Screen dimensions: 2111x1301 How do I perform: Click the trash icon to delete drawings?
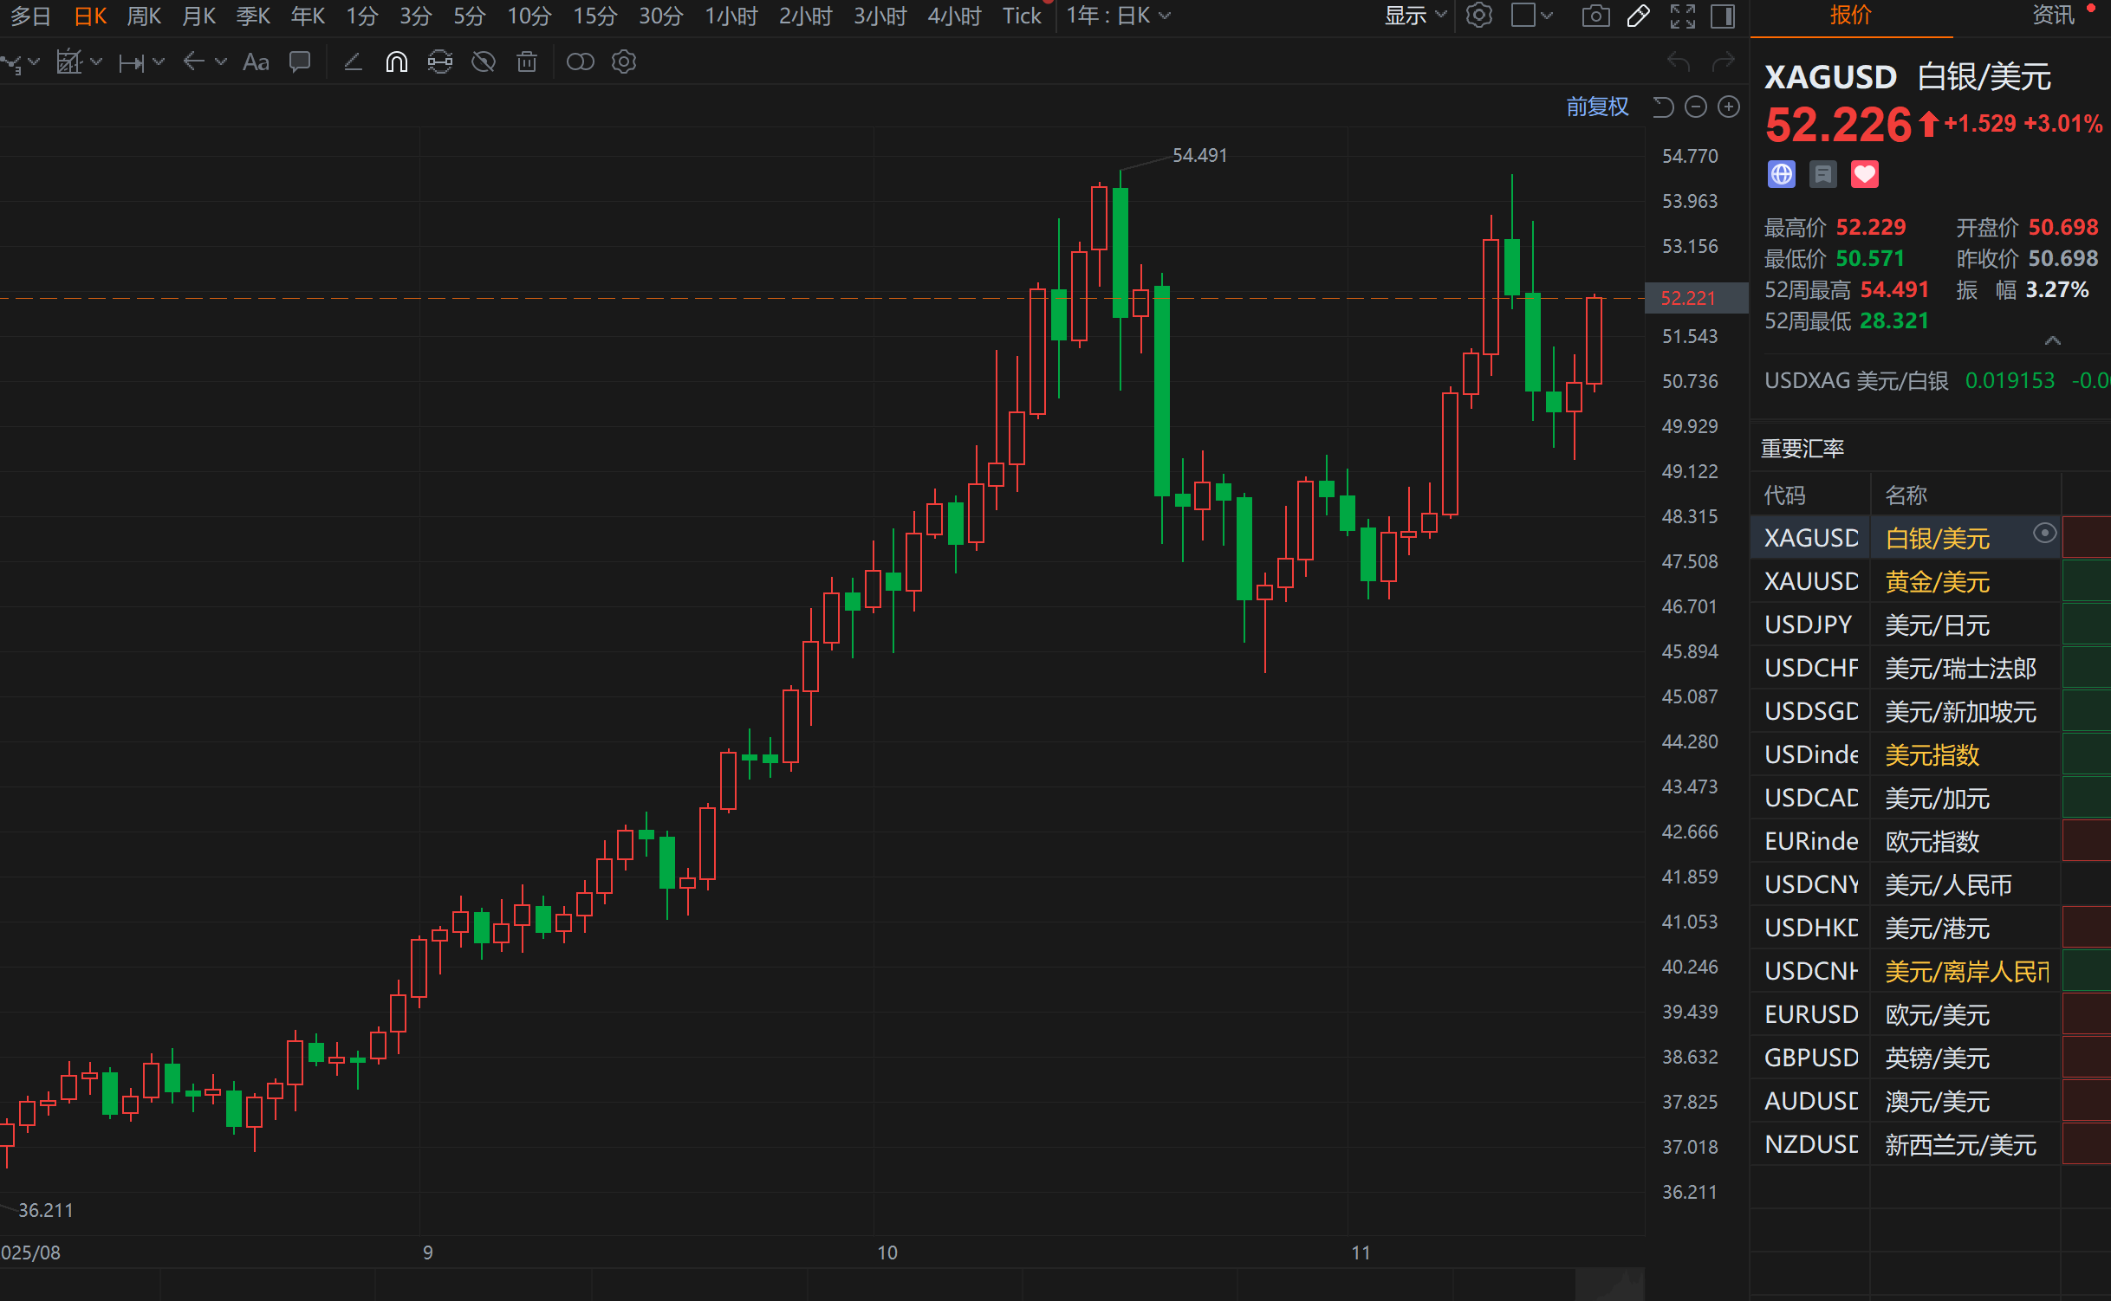click(x=526, y=62)
